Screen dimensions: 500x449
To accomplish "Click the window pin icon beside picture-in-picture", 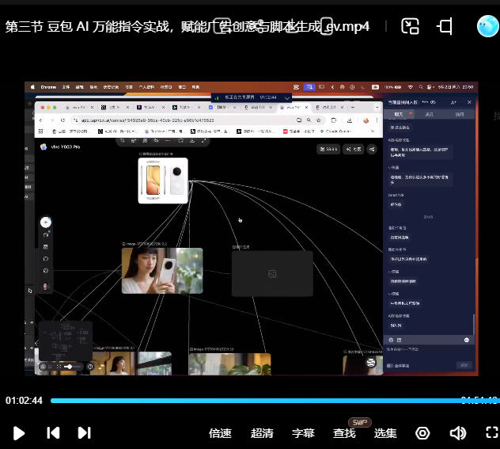I will point(445,26).
